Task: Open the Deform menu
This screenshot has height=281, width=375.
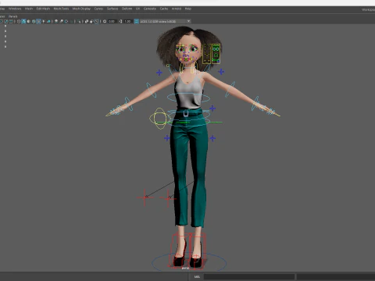Action: [127, 9]
